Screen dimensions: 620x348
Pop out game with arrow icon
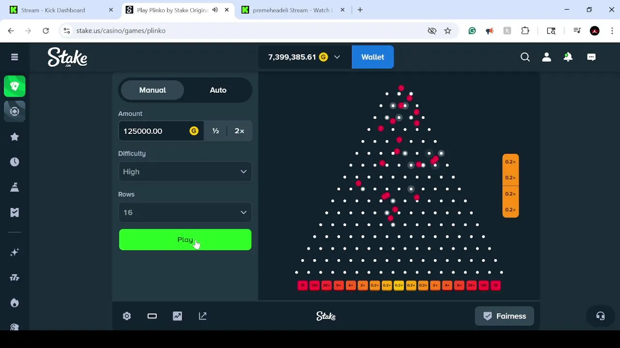[x=202, y=316]
